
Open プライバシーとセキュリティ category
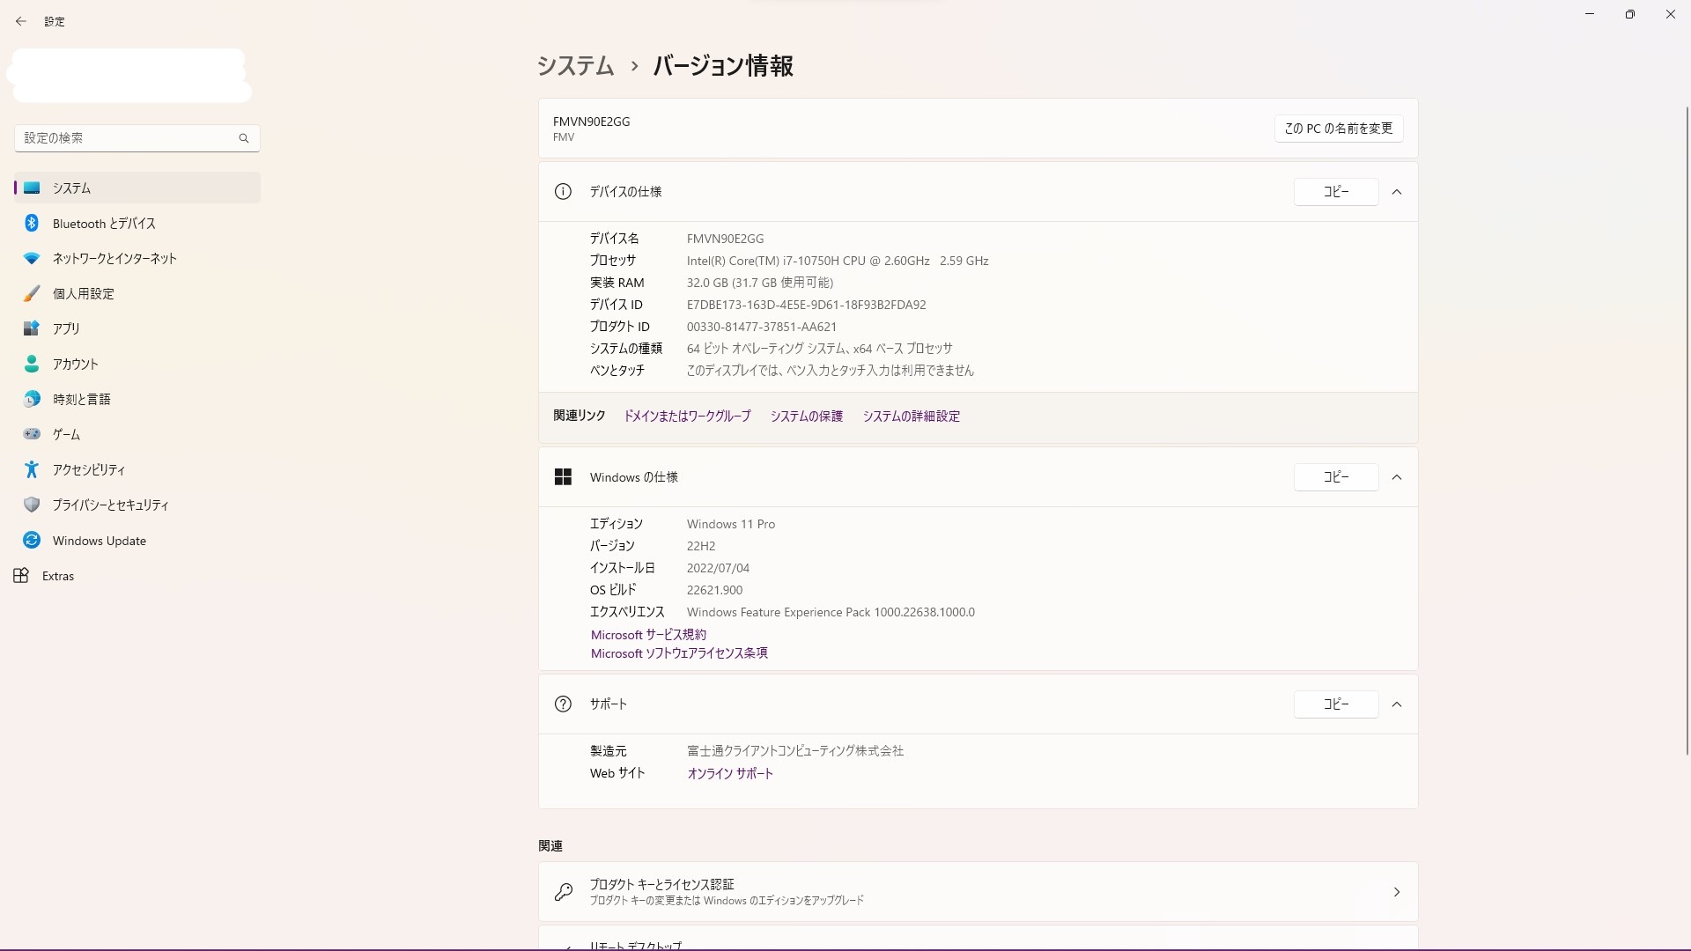(x=137, y=505)
